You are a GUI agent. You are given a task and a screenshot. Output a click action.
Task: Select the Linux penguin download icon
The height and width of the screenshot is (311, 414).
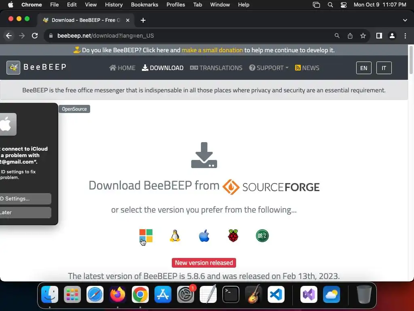(175, 236)
